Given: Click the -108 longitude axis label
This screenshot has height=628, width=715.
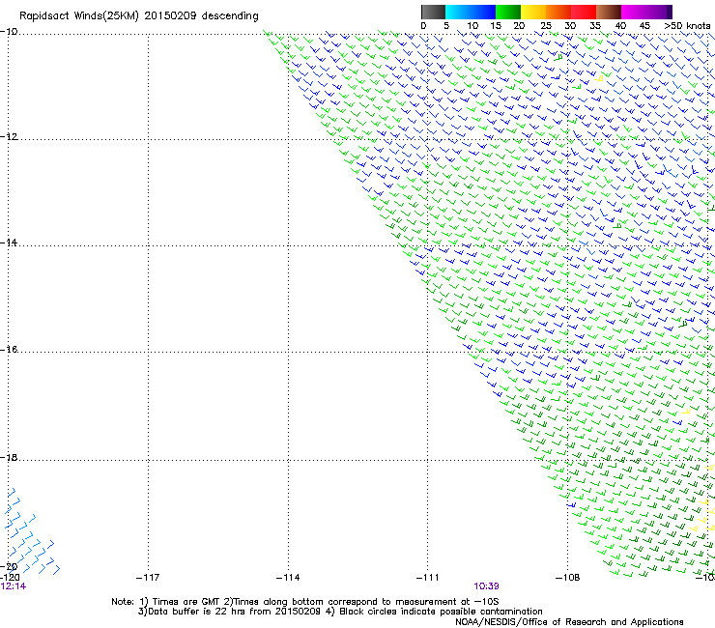Looking at the screenshot, I should click(x=568, y=578).
